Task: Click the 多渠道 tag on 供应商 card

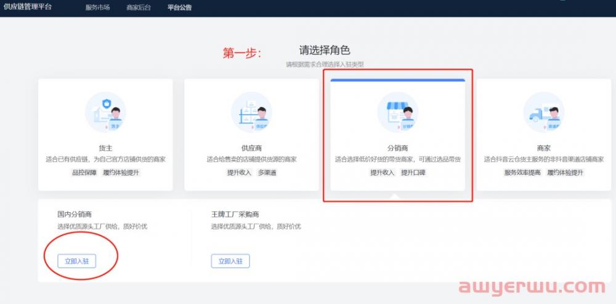Action: pos(267,173)
